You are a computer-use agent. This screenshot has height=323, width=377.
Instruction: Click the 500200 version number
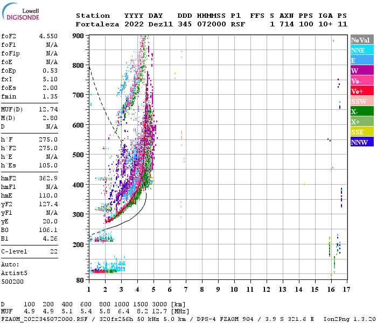click(12, 282)
